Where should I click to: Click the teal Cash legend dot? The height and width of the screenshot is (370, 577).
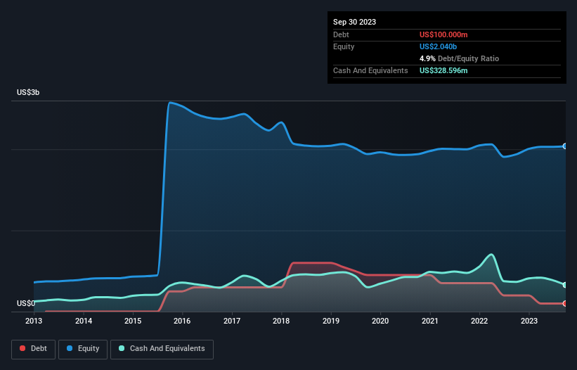[122, 348]
